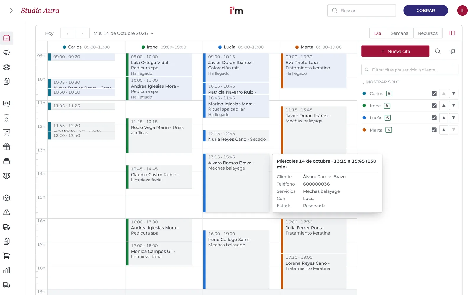Click the COBRAR button
The width and height of the screenshot is (473, 295).
pyautogui.click(x=425, y=10)
